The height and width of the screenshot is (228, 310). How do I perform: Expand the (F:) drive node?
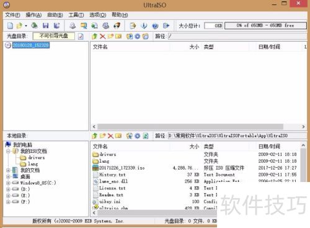click(x=8, y=201)
